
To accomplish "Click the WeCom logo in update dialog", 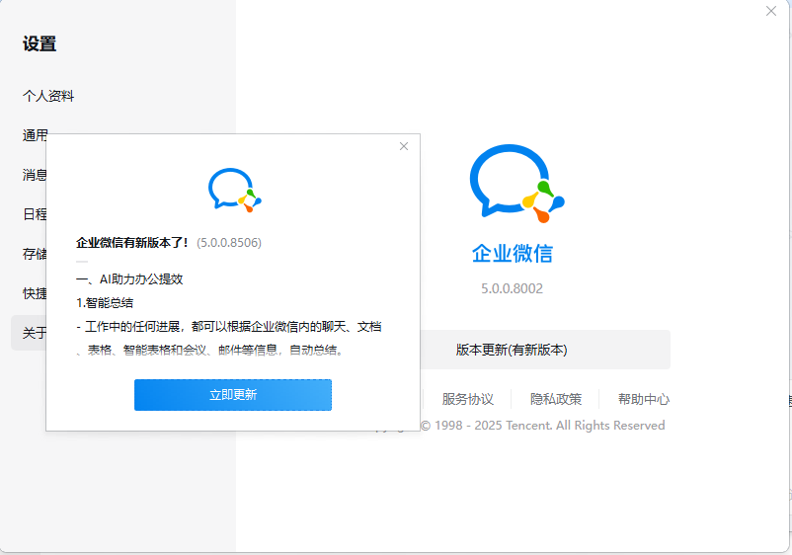I will (234, 190).
